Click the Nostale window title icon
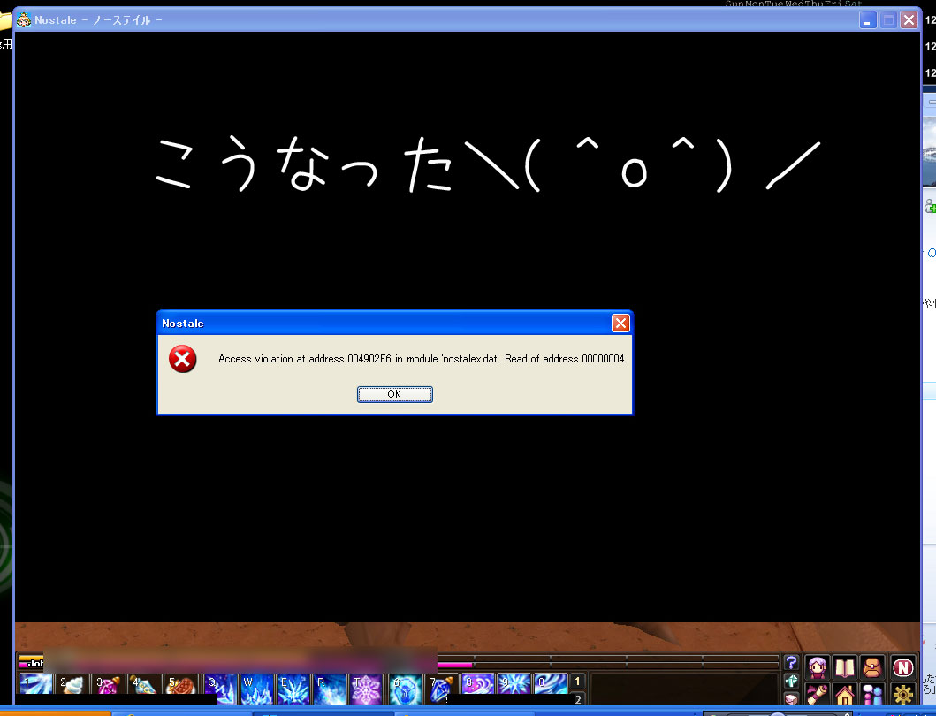The width and height of the screenshot is (936, 716). (x=24, y=19)
